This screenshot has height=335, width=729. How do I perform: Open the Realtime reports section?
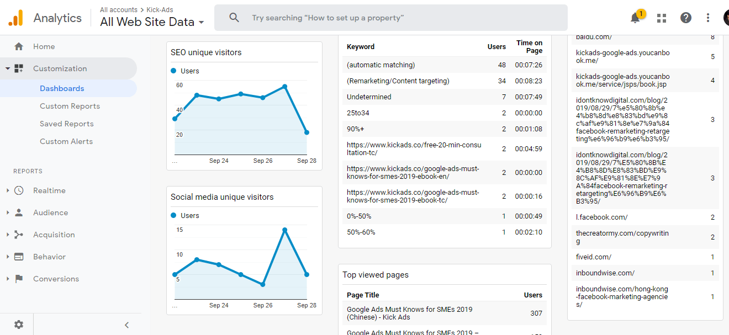(49, 190)
